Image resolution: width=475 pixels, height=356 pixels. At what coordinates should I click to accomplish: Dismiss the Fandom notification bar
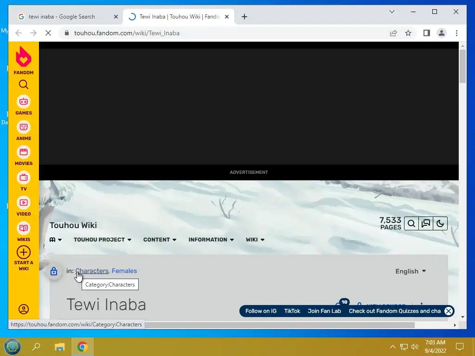449,311
